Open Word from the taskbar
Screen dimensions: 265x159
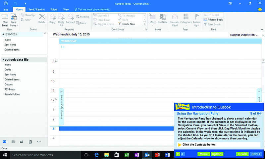(x=167, y=155)
